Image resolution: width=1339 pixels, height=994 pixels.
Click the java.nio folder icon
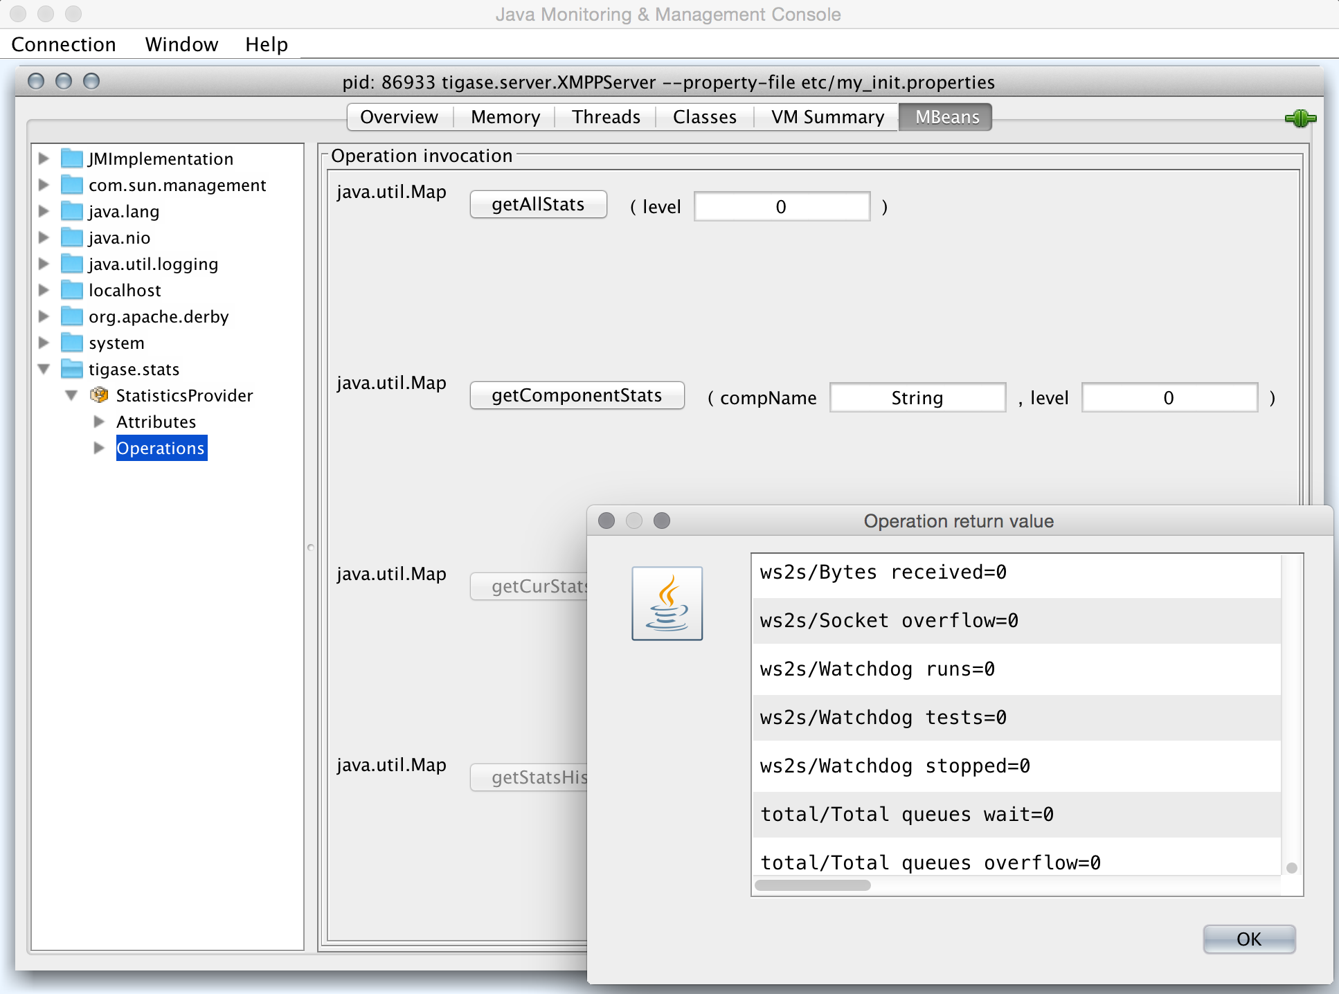72,237
